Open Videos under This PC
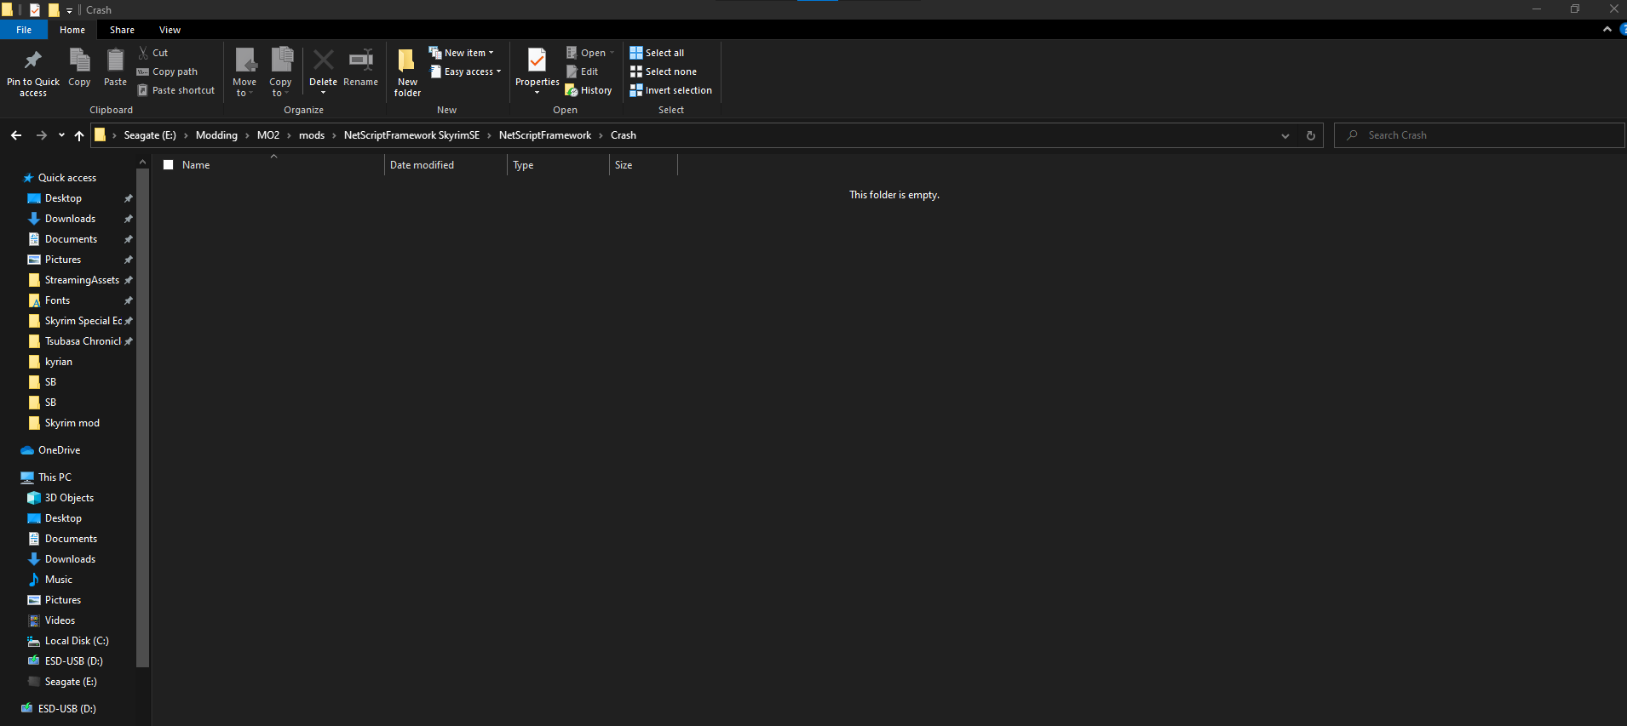 [60, 620]
